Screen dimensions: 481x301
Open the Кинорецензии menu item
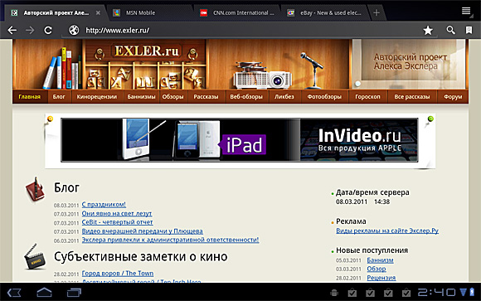(x=97, y=97)
